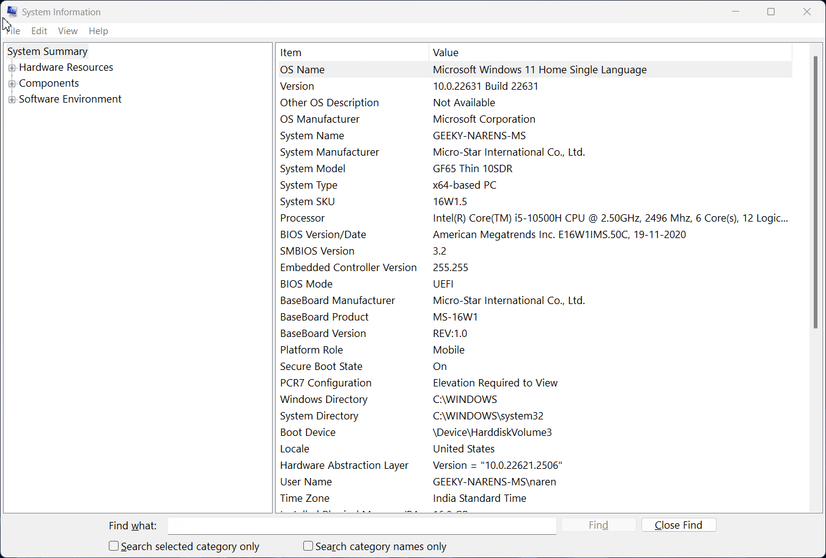
Task: Select the System SKU row
Action: click(535, 201)
